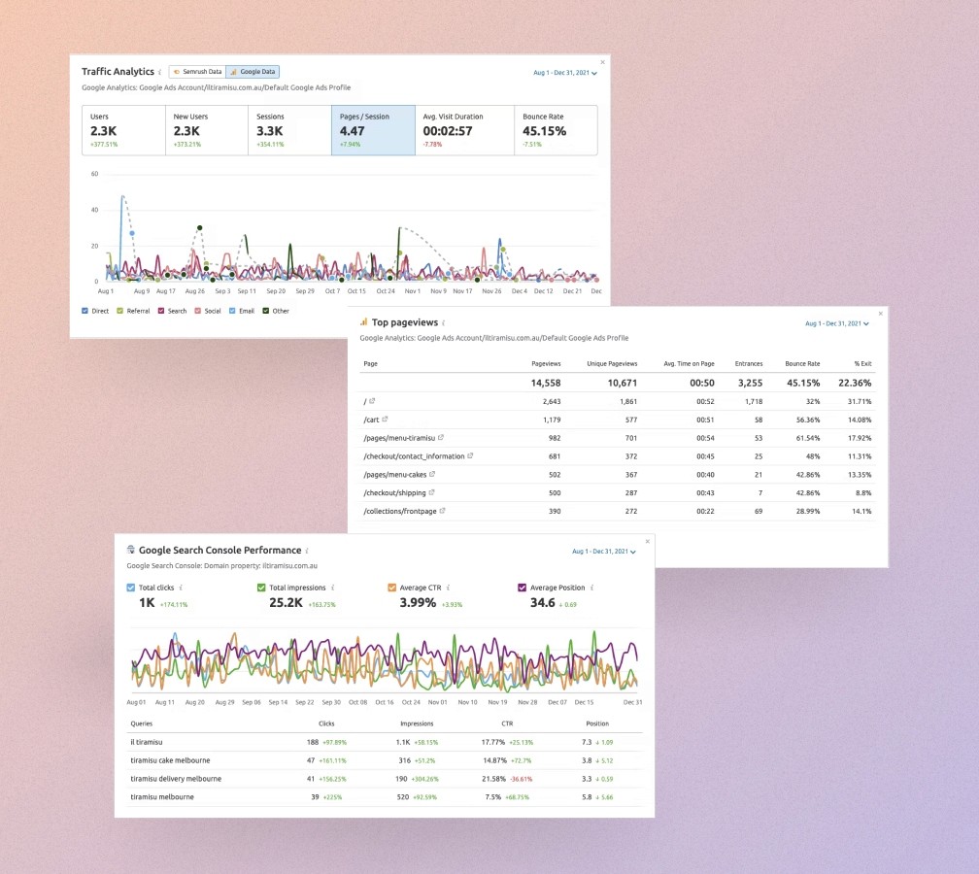
Task: Open Traffic Analytics date range dropdown
Action: [565, 73]
